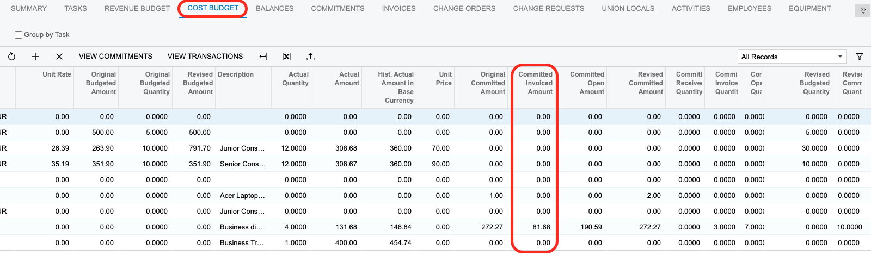Screen dimensions: 871x255
Task: Enable the Group by Task checkbox
Action: pyautogui.click(x=19, y=35)
